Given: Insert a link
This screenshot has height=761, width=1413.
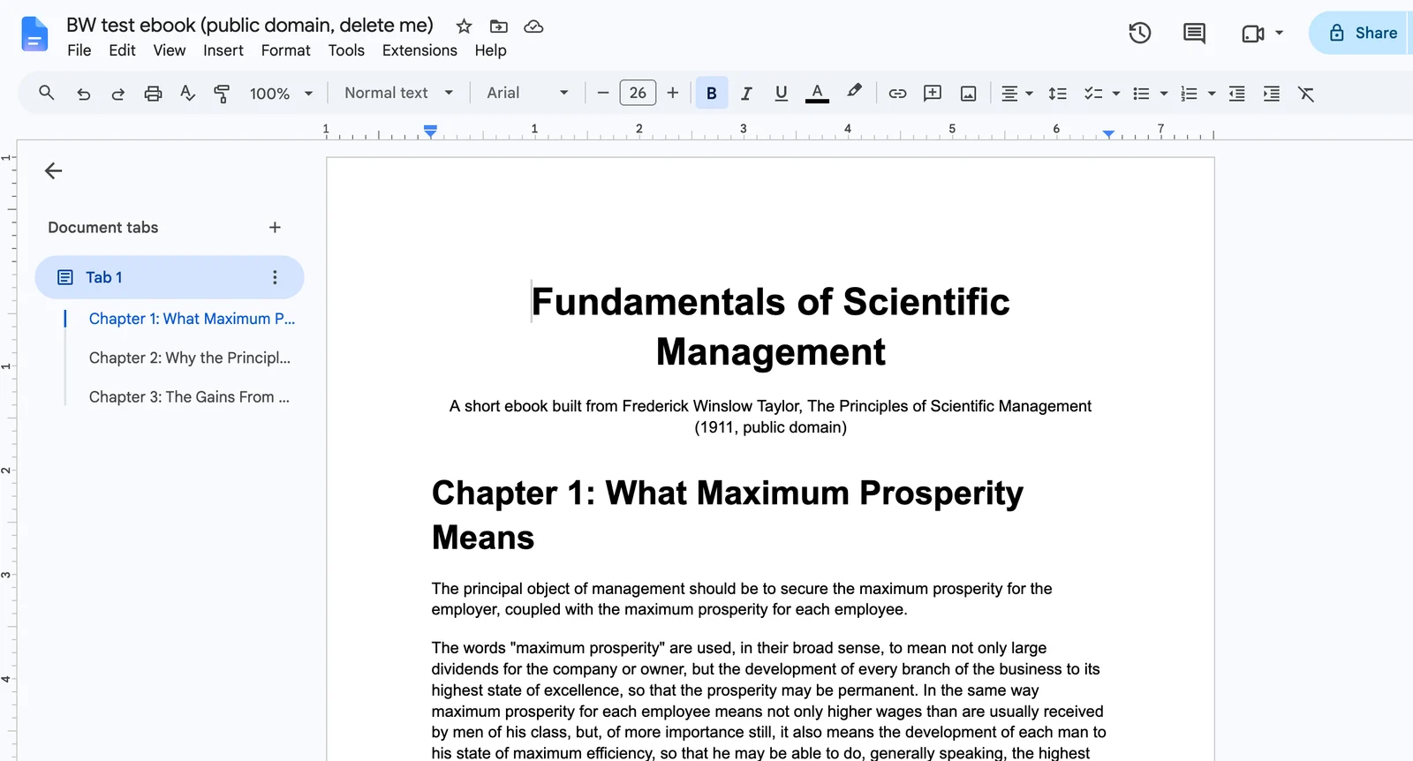Looking at the screenshot, I should click(897, 94).
